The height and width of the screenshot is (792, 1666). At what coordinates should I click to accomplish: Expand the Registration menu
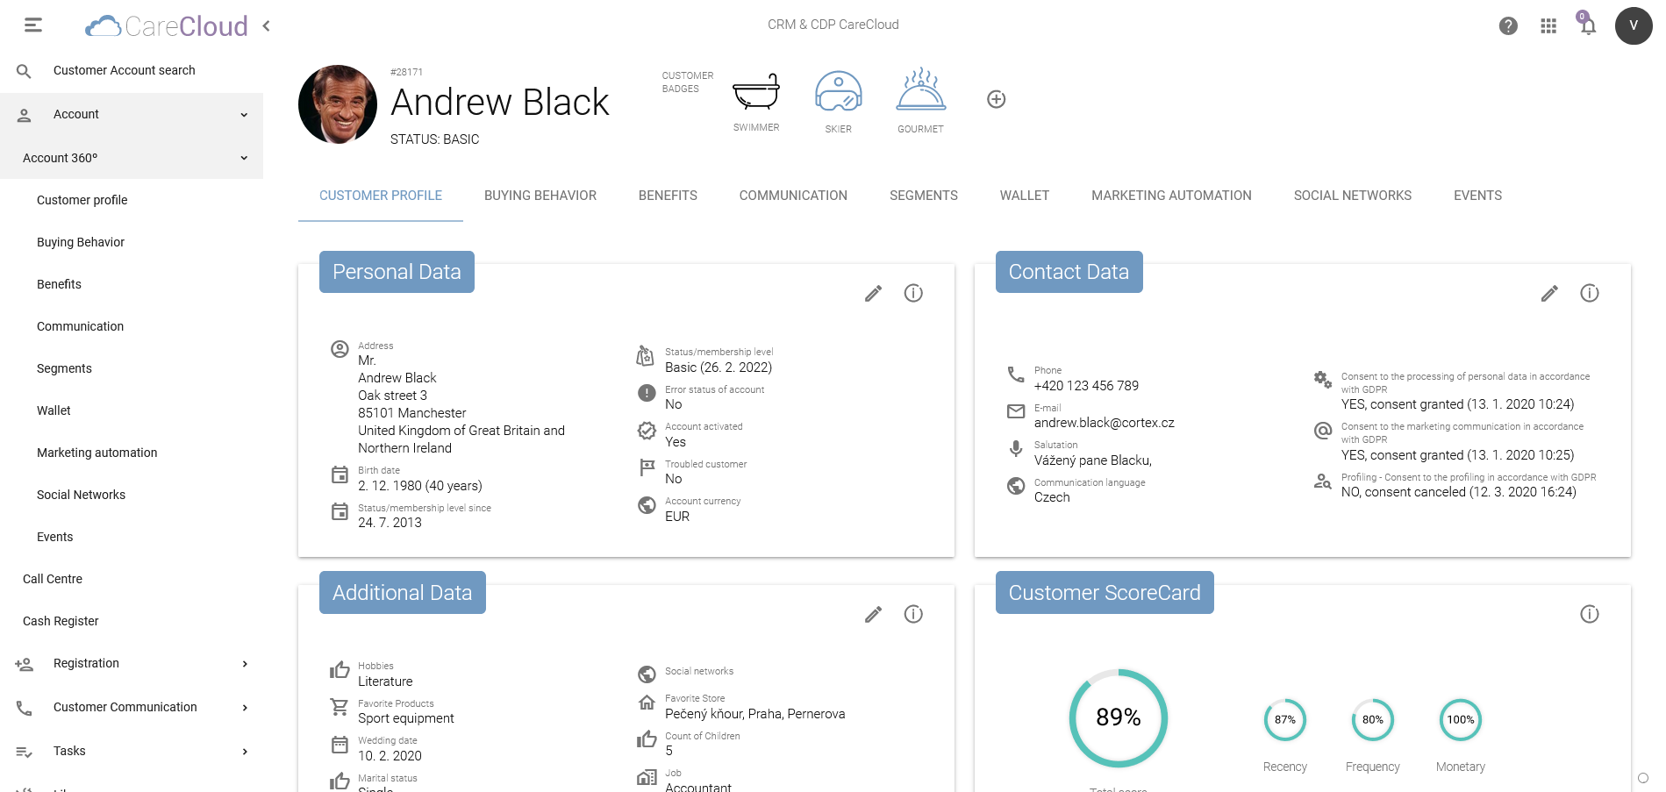[x=244, y=664]
